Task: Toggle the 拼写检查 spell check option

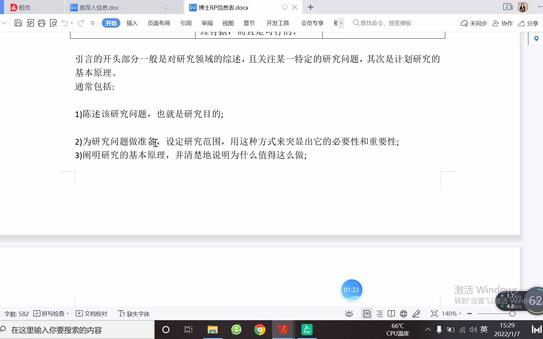Action: pyautogui.click(x=50, y=314)
